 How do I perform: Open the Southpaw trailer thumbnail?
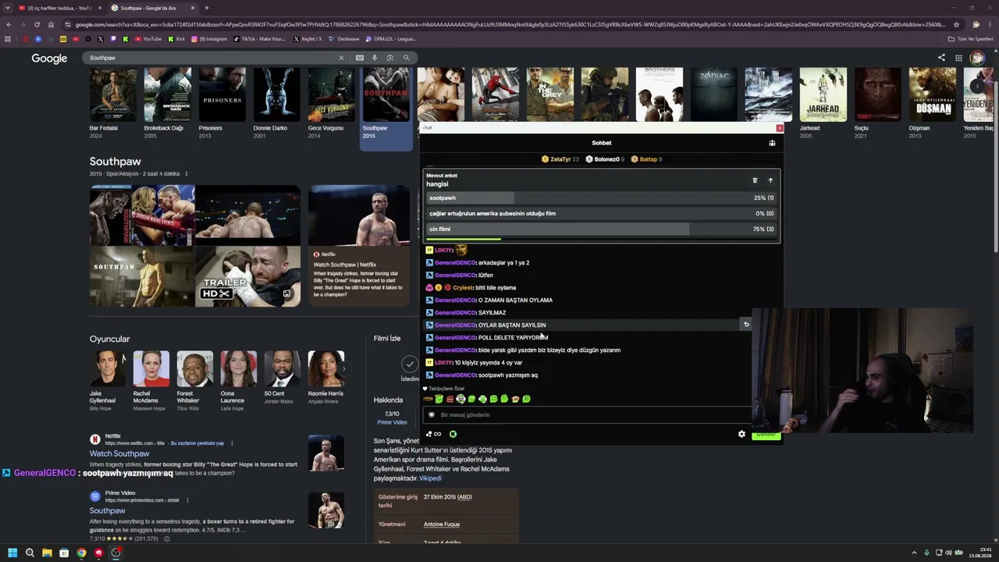247,276
